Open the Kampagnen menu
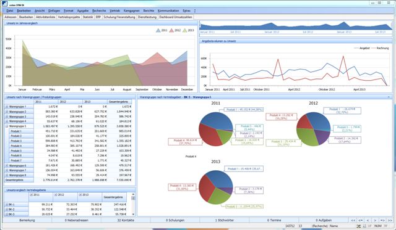 132,11
